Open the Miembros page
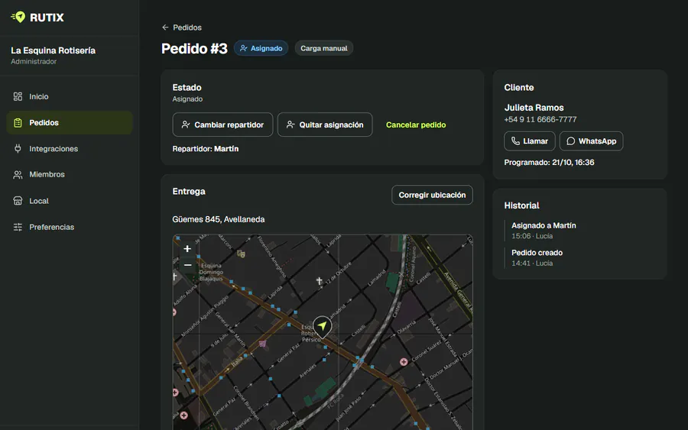 point(70,174)
